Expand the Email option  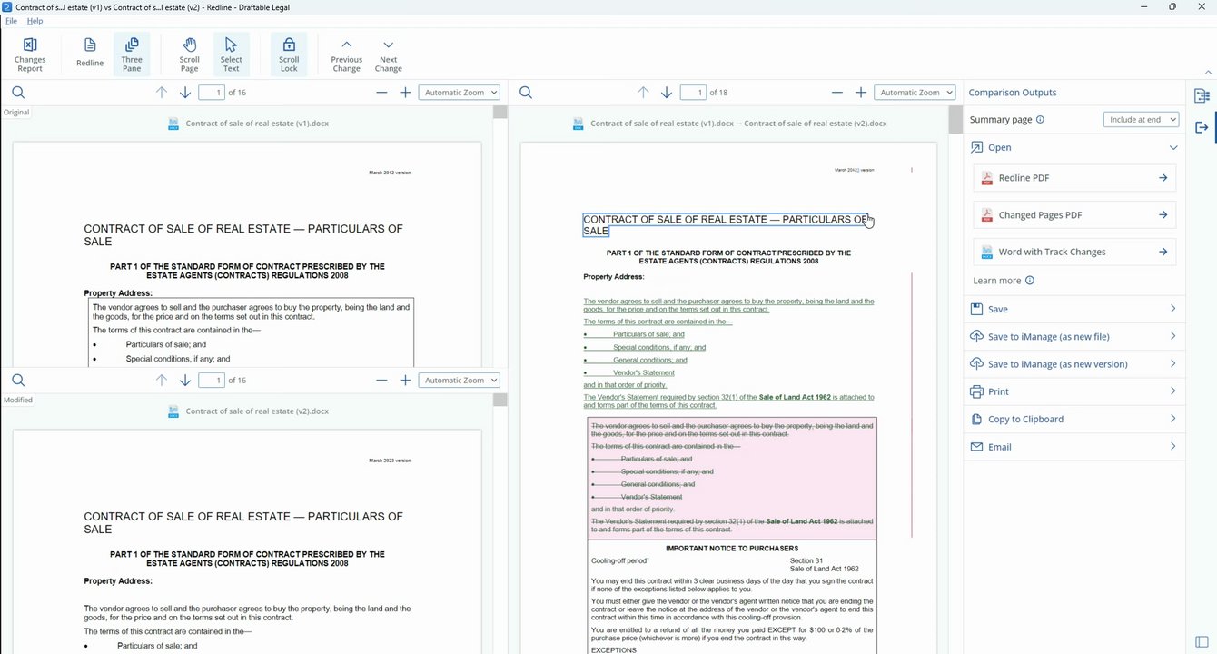[1074, 447]
